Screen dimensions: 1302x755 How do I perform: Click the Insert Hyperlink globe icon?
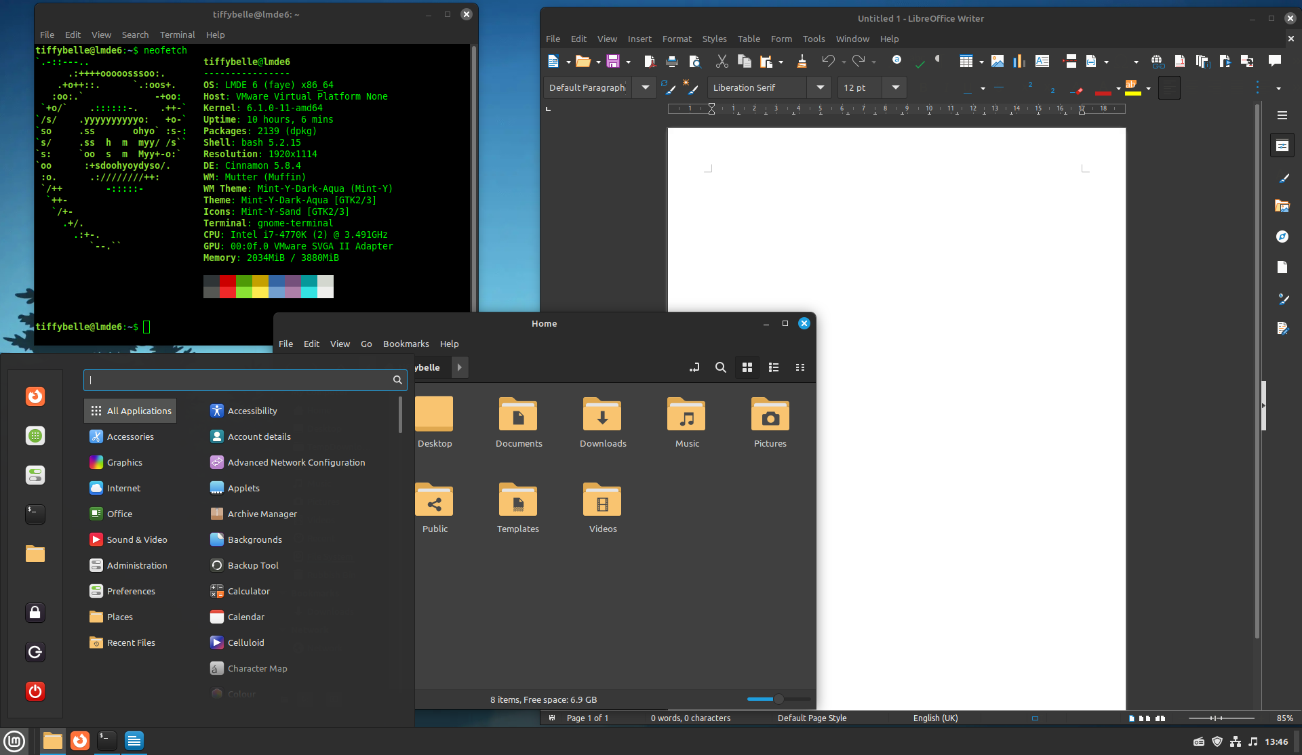pyautogui.click(x=1158, y=62)
